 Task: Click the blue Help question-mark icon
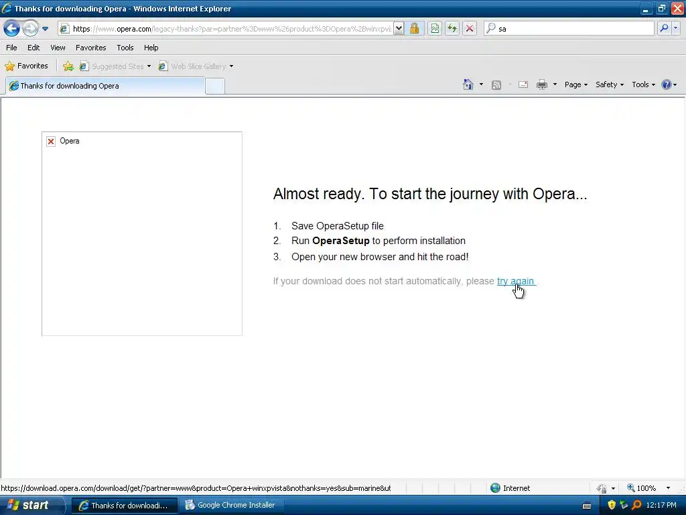point(667,84)
